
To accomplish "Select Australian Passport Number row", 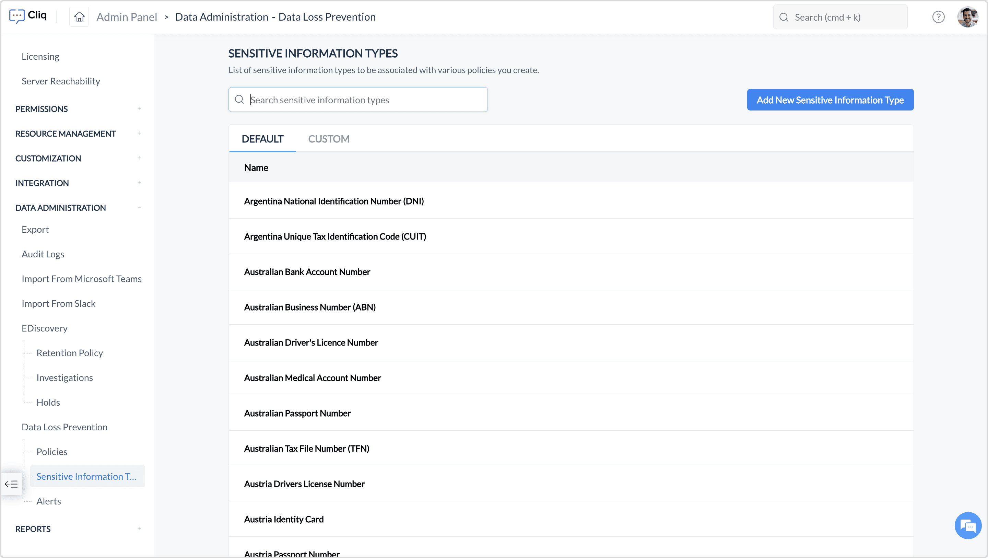I will 297,413.
